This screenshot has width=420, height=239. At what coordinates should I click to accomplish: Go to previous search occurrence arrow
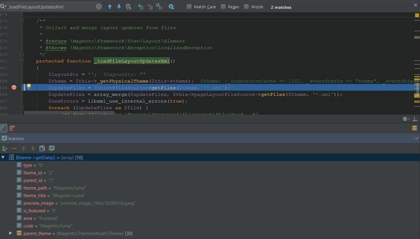pos(110,6)
